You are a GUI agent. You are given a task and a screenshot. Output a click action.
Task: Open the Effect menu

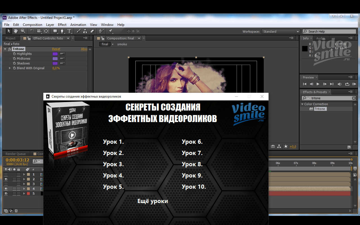62,25
